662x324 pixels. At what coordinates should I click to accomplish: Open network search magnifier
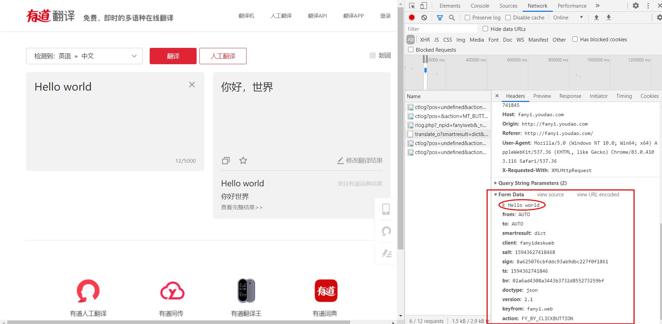coord(452,17)
